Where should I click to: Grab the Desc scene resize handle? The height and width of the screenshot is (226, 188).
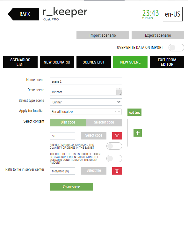tap(120, 94)
